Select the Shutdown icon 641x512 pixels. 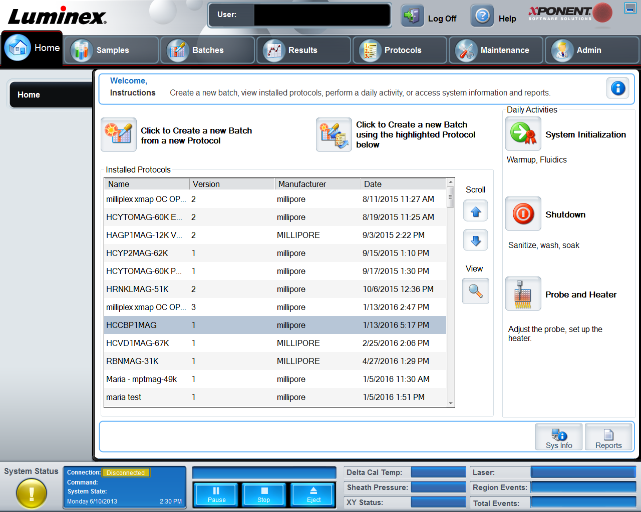pos(523,214)
